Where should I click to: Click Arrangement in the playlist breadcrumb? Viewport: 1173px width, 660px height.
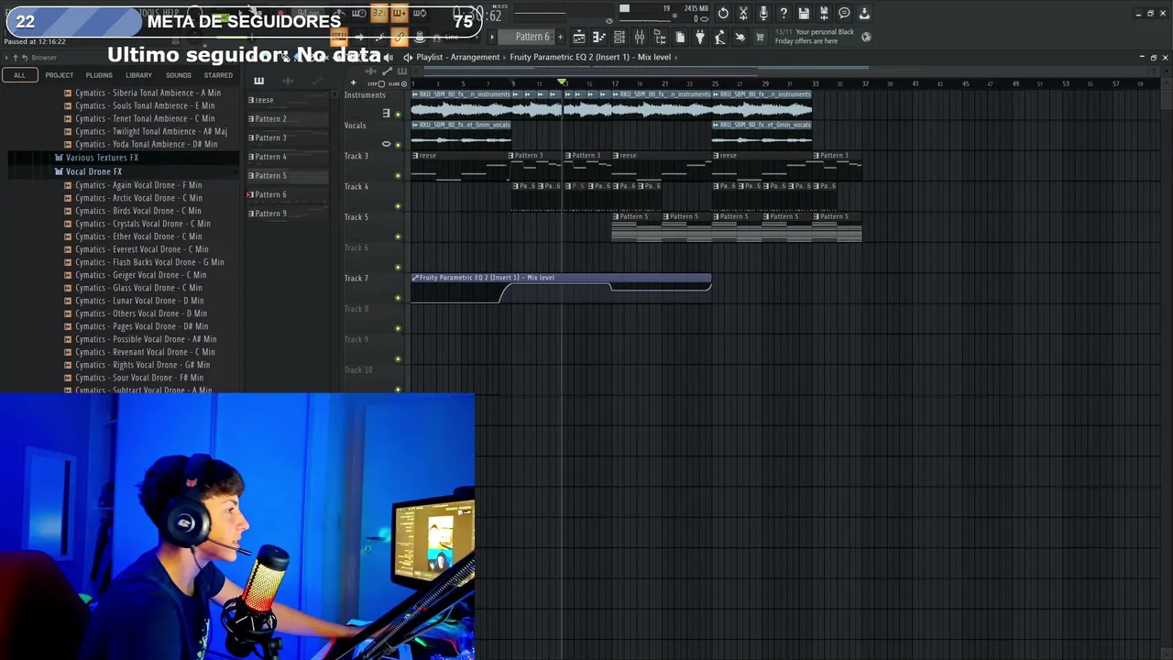(475, 57)
